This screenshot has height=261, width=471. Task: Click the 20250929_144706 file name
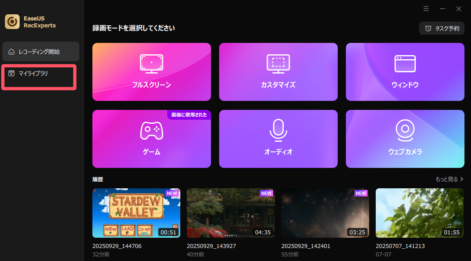117,246
